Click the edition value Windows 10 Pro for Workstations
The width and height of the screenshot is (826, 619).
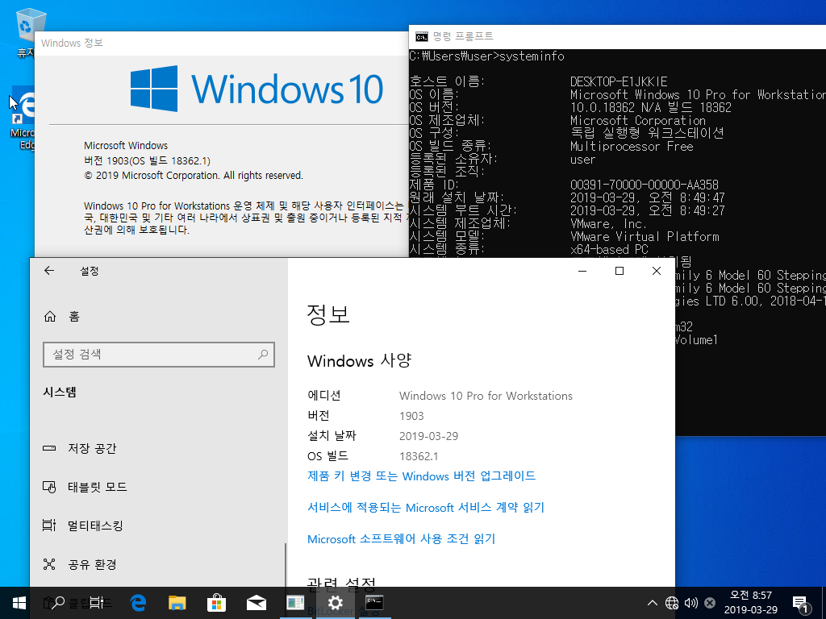pyautogui.click(x=486, y=396)
